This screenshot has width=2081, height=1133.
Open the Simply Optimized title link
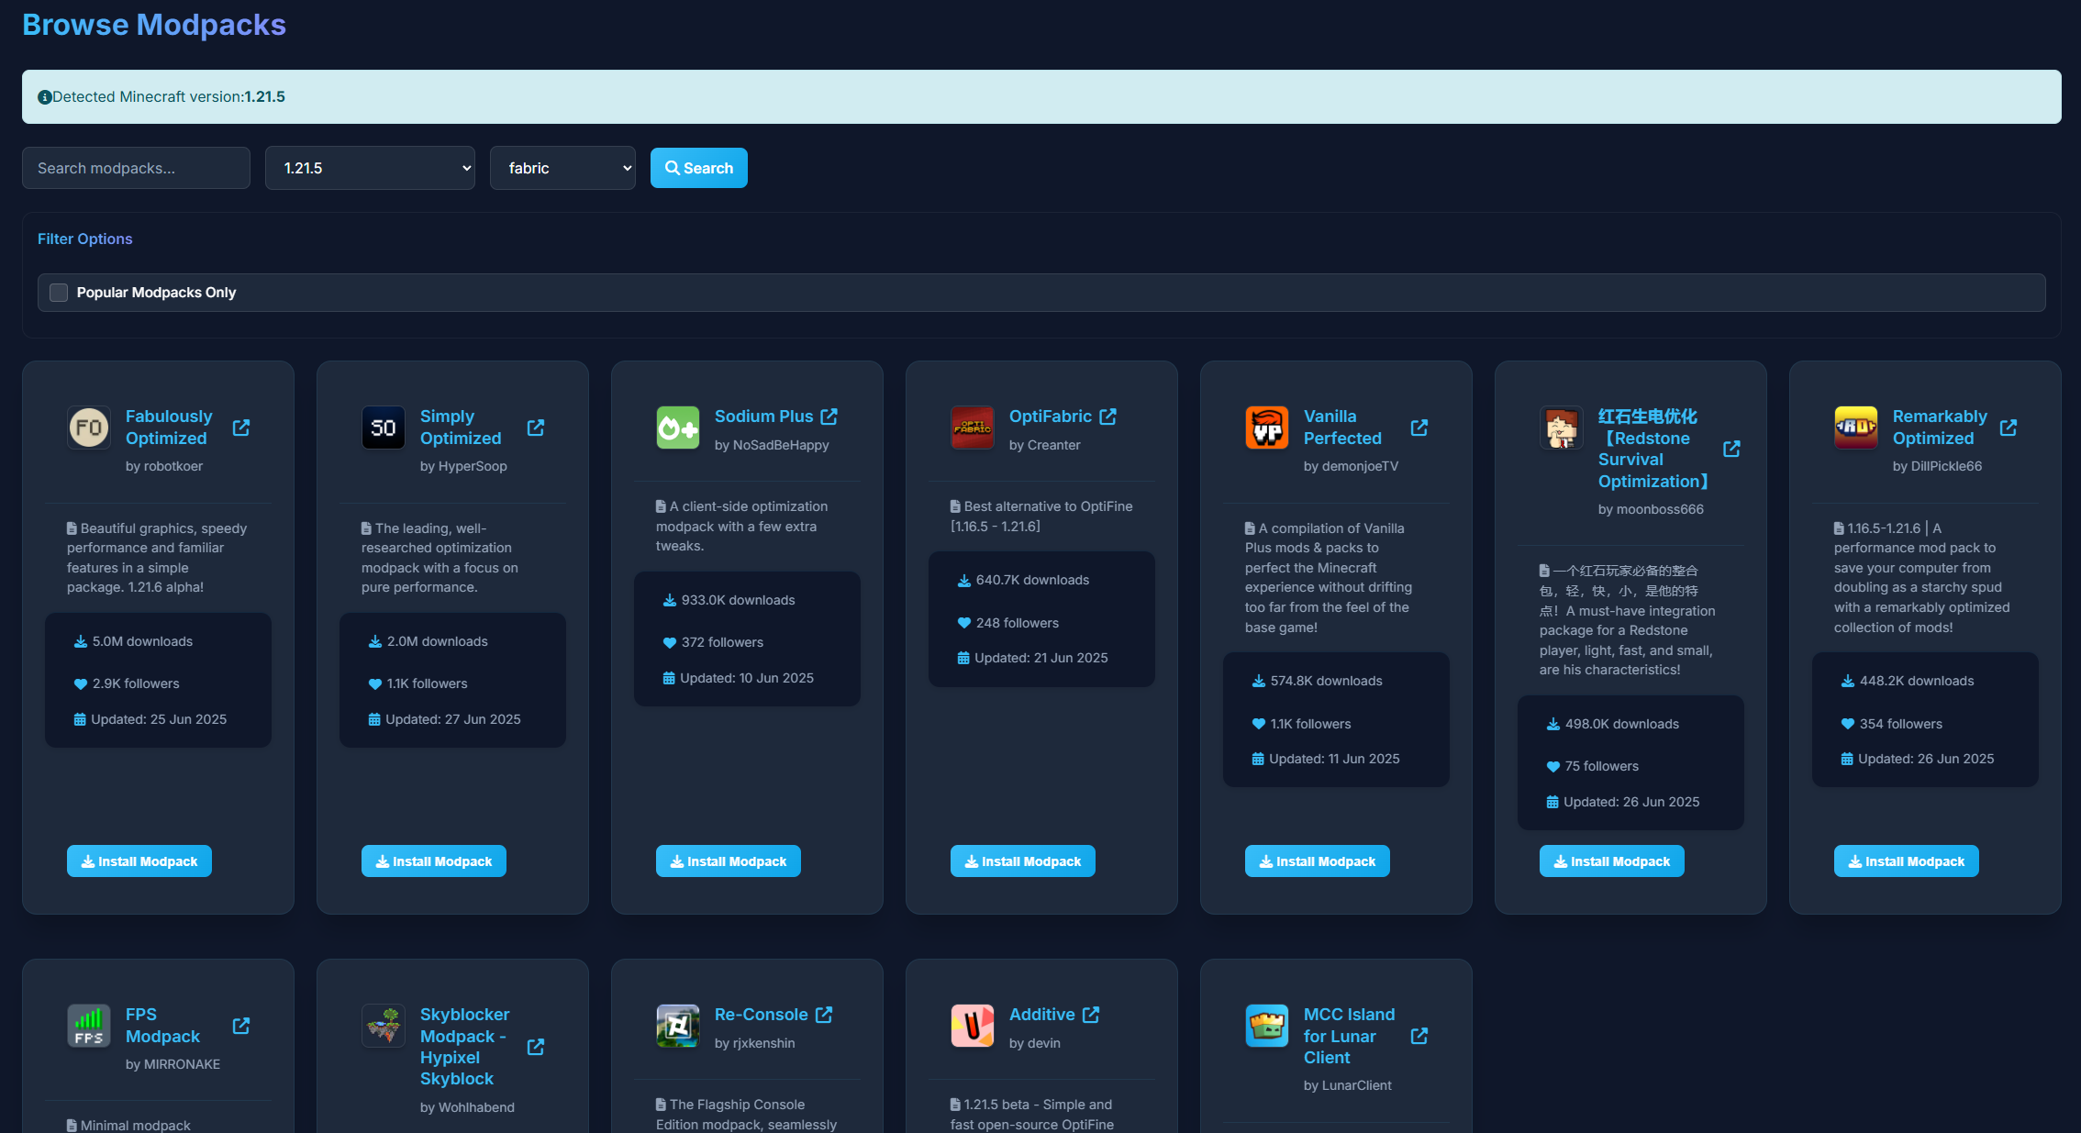tap(461, 428)
